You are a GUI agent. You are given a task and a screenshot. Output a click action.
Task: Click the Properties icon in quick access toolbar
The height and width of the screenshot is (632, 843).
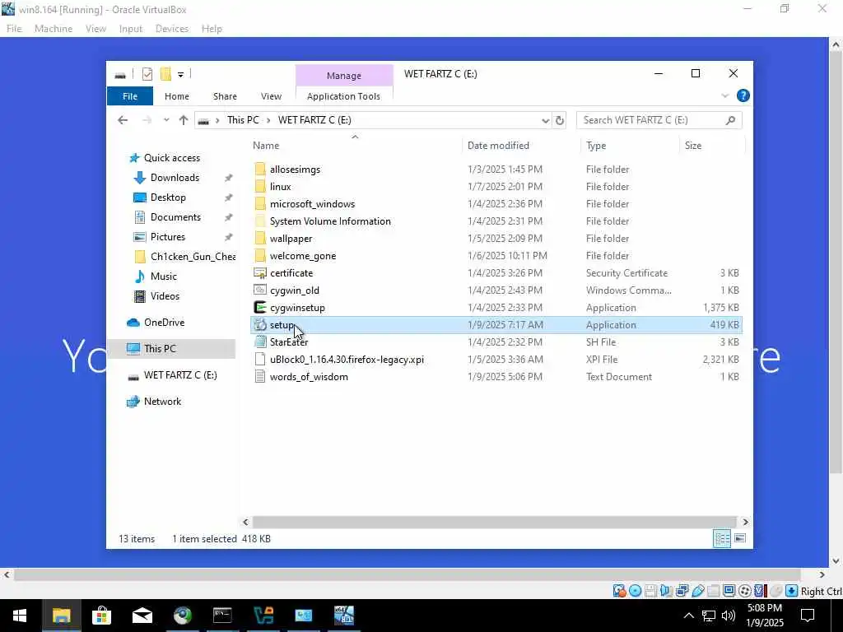[x=147, y=74]
